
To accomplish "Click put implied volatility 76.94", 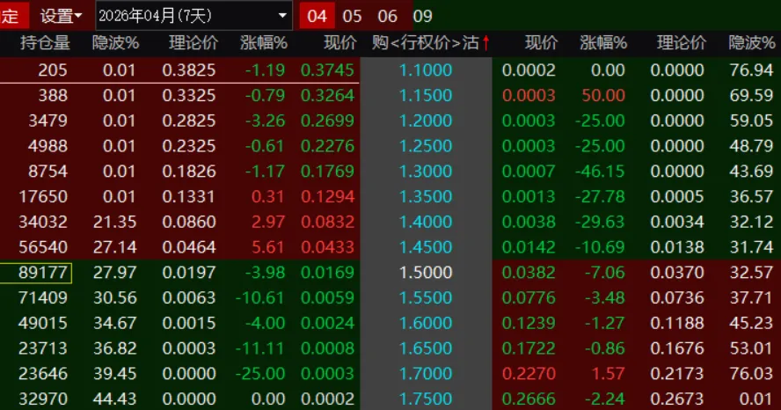I will (751, 70).
